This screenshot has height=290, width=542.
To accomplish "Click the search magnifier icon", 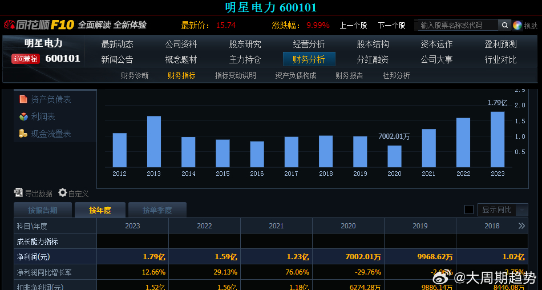I will 505,25.
